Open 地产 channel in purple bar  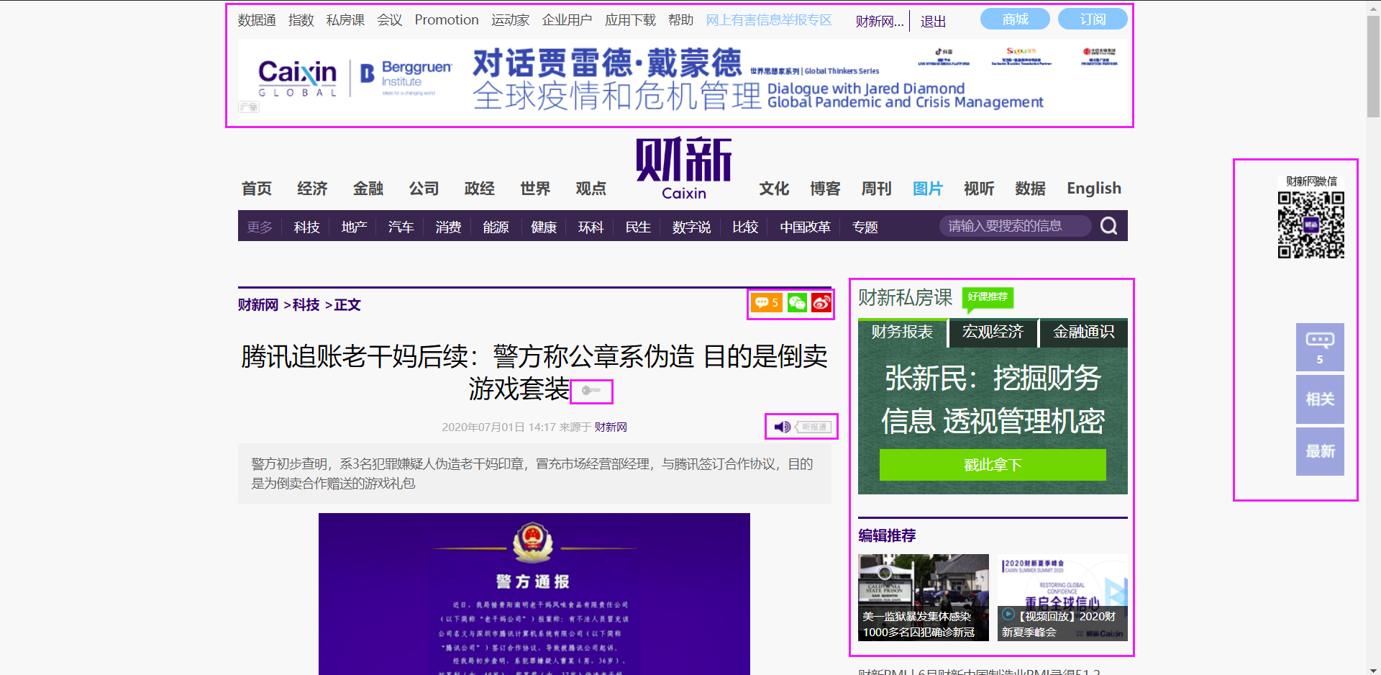click(x=354, y=227)
